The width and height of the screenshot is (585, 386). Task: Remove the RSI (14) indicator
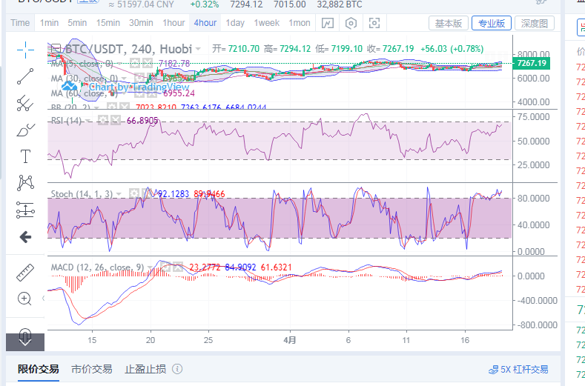pyautogui.click(x=115, y=120)
